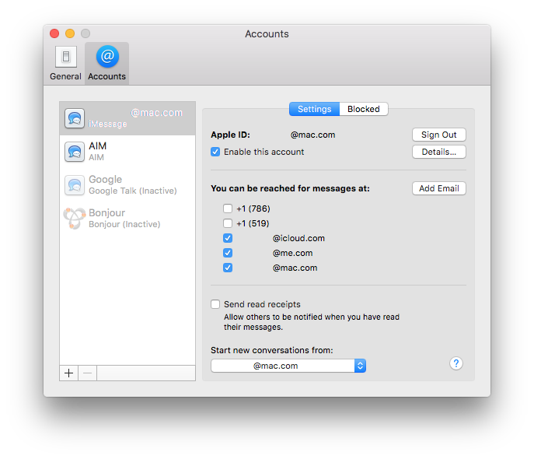This screenshot has width=534, height=459.
Task: Click the minus button to remove account
Action: click(x=87, y=373)
